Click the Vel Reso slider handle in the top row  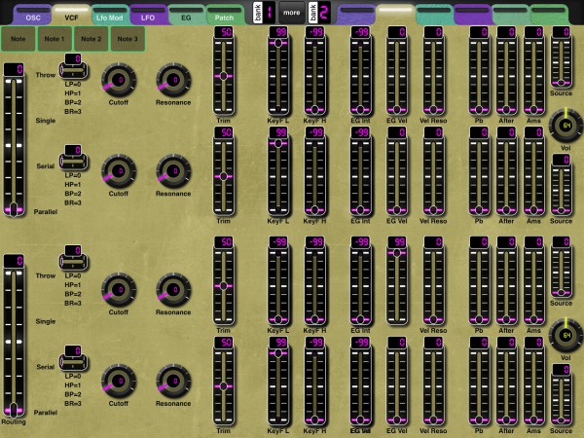(x=433, y=109)
